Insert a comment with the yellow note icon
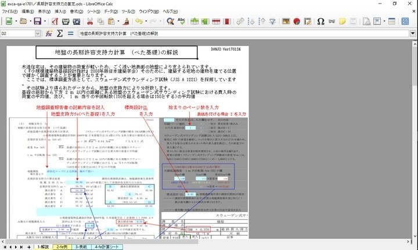The width and height of the screenshot is (418, 250). (x=343, y=21)
